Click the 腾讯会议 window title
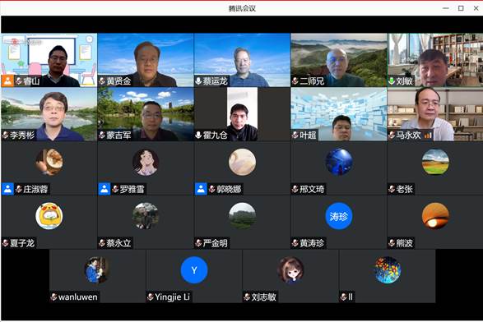 click(x=242, y=8)
